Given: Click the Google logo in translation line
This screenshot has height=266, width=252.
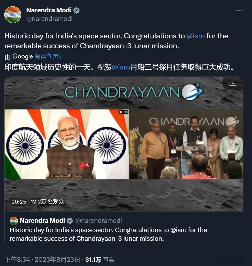Looking at the screenshot, I should [23, 56].
